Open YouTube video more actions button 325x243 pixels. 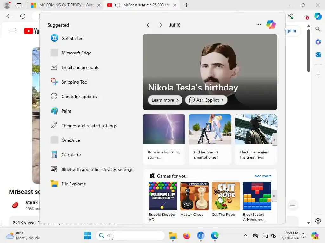293,205
